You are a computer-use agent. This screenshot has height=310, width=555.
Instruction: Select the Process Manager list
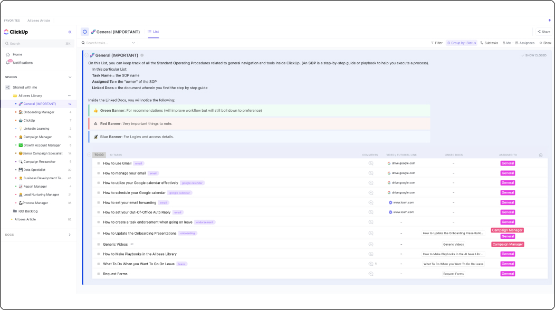35,203
